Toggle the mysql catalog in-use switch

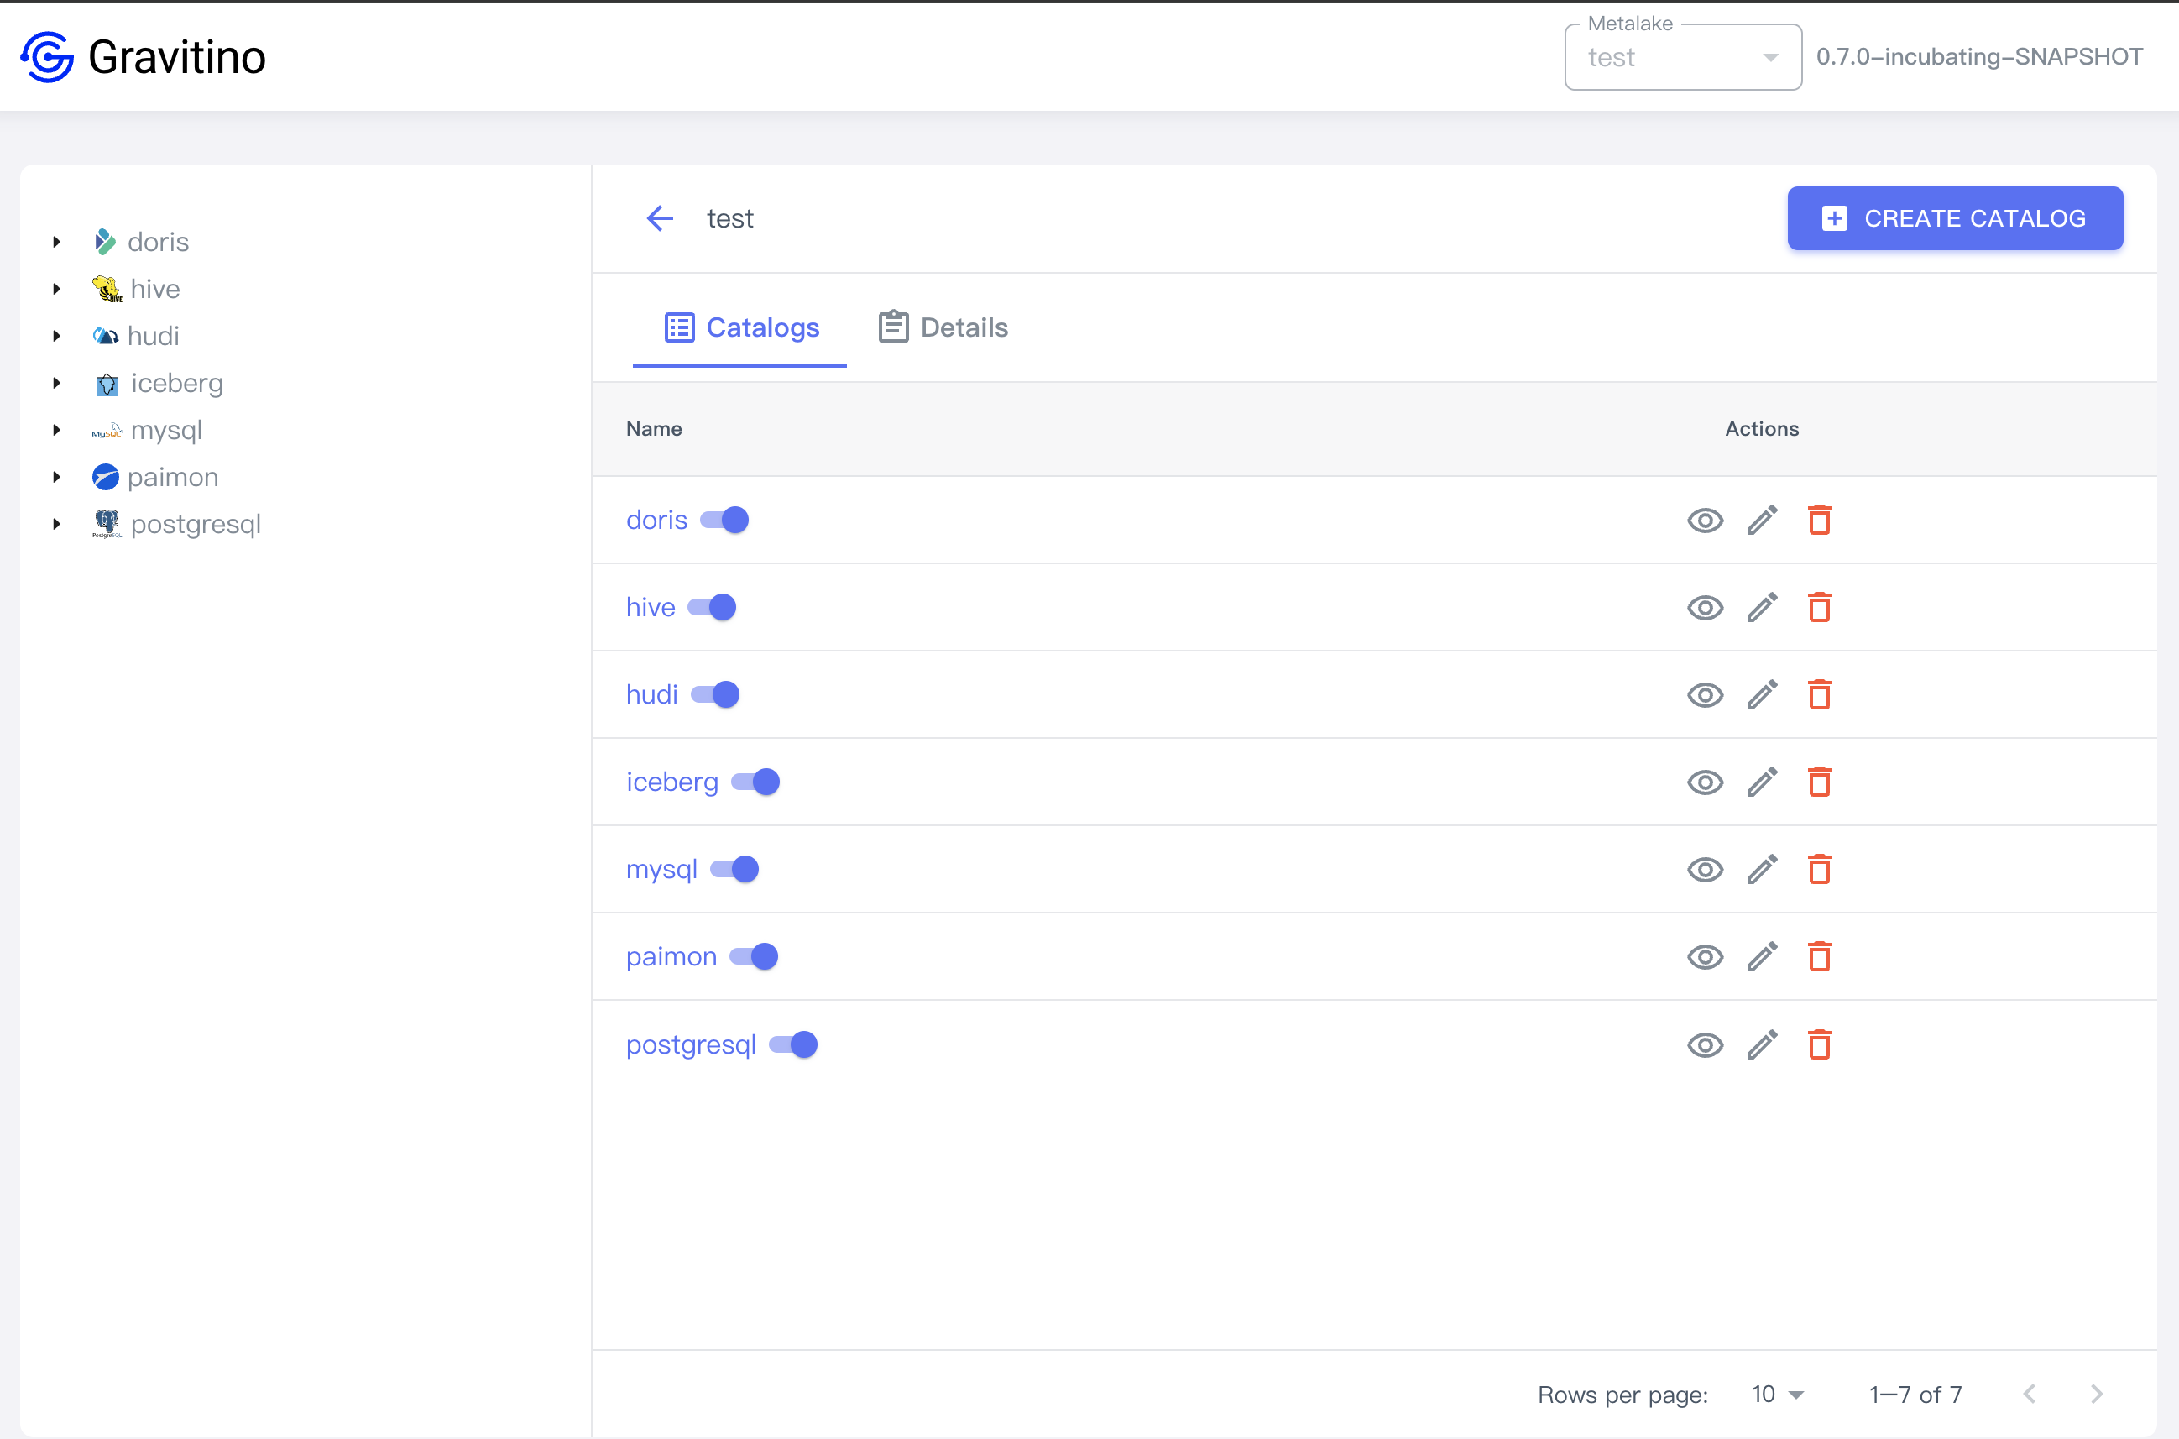(735, 869)
